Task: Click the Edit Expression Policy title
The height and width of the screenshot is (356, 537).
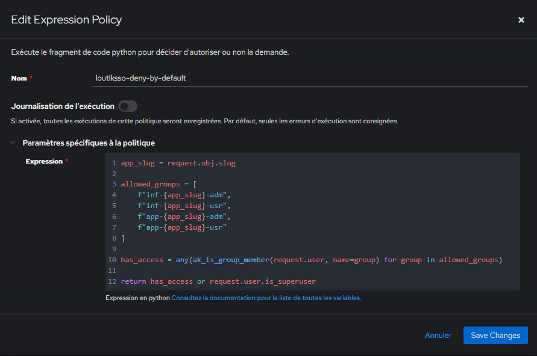Action: pyautogui.click(x=66, y=20)
